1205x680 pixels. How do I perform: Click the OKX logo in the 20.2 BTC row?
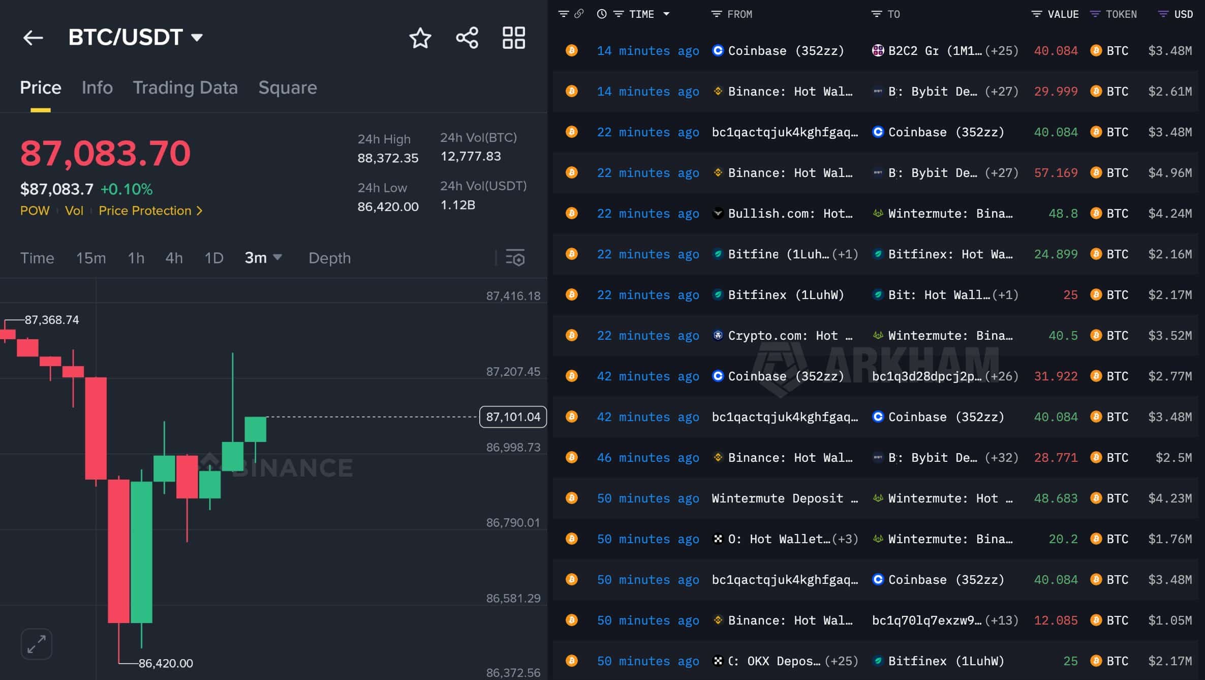tap(718, 539)
